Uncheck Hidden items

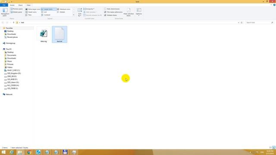click(x=110, y=15)
